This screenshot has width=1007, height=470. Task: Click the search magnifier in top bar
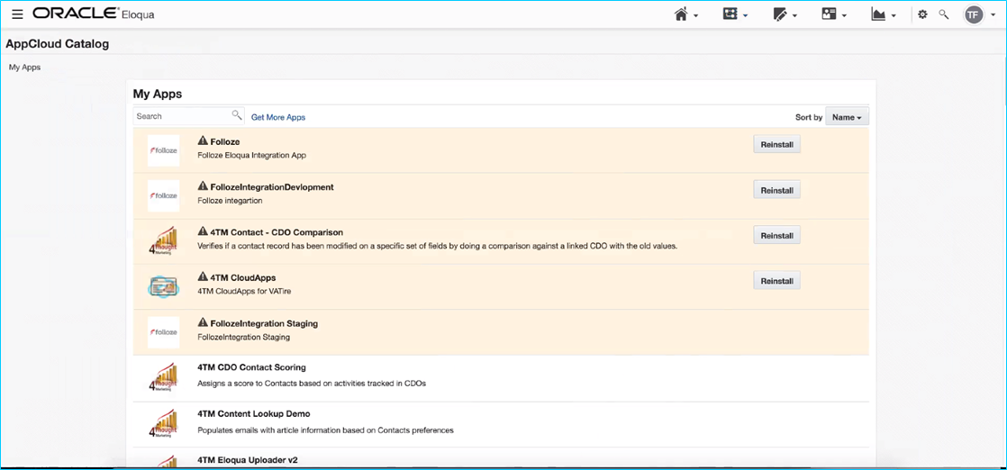tap(944, 14)
